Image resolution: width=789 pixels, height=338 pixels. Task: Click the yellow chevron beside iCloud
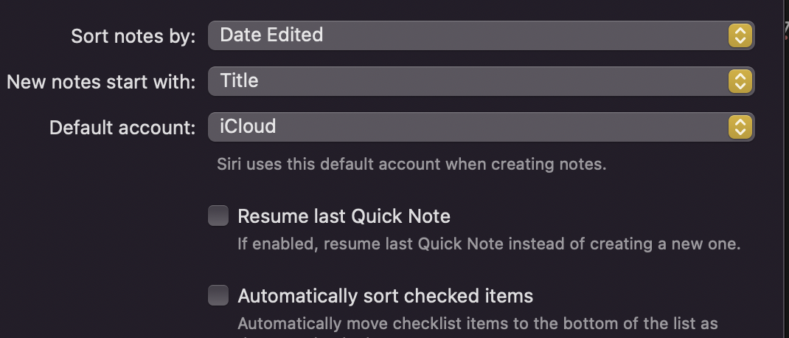click(740, 127)
